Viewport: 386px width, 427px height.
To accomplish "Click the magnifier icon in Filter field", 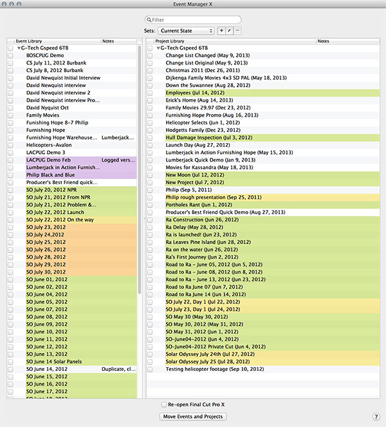I will (x=149, y=19).
